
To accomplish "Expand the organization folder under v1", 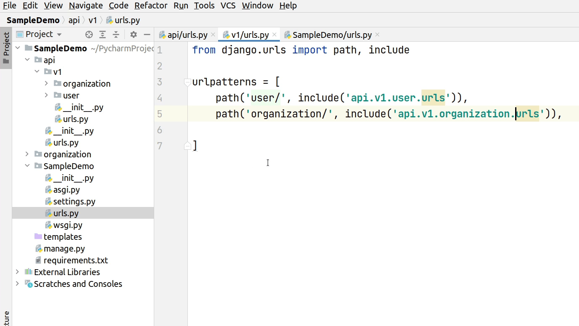I will [x=46, y=83].
